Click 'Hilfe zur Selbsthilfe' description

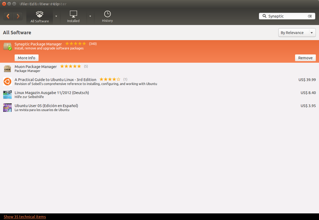[29, 97]
